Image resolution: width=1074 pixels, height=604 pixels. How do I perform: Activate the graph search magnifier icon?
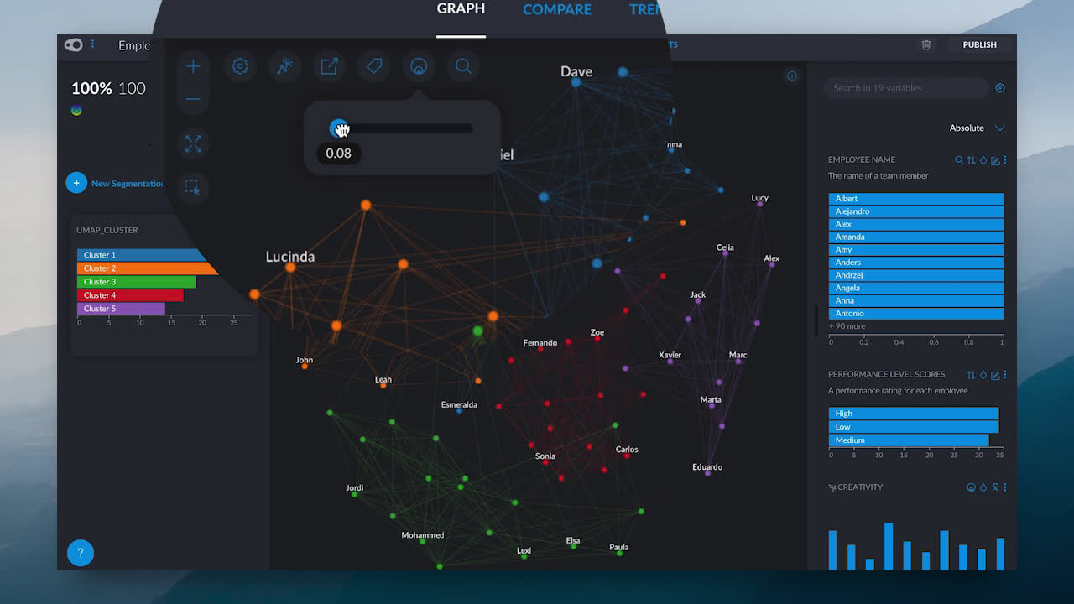pos(463,66)
